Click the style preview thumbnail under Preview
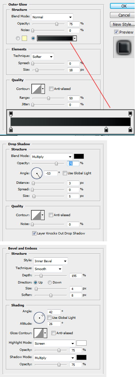 coord(124,47)
